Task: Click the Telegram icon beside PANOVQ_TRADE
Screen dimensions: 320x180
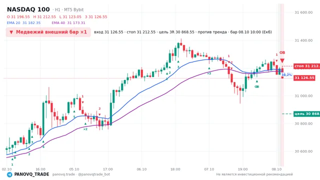Action: pyautogui.click(x=9, y=174)
